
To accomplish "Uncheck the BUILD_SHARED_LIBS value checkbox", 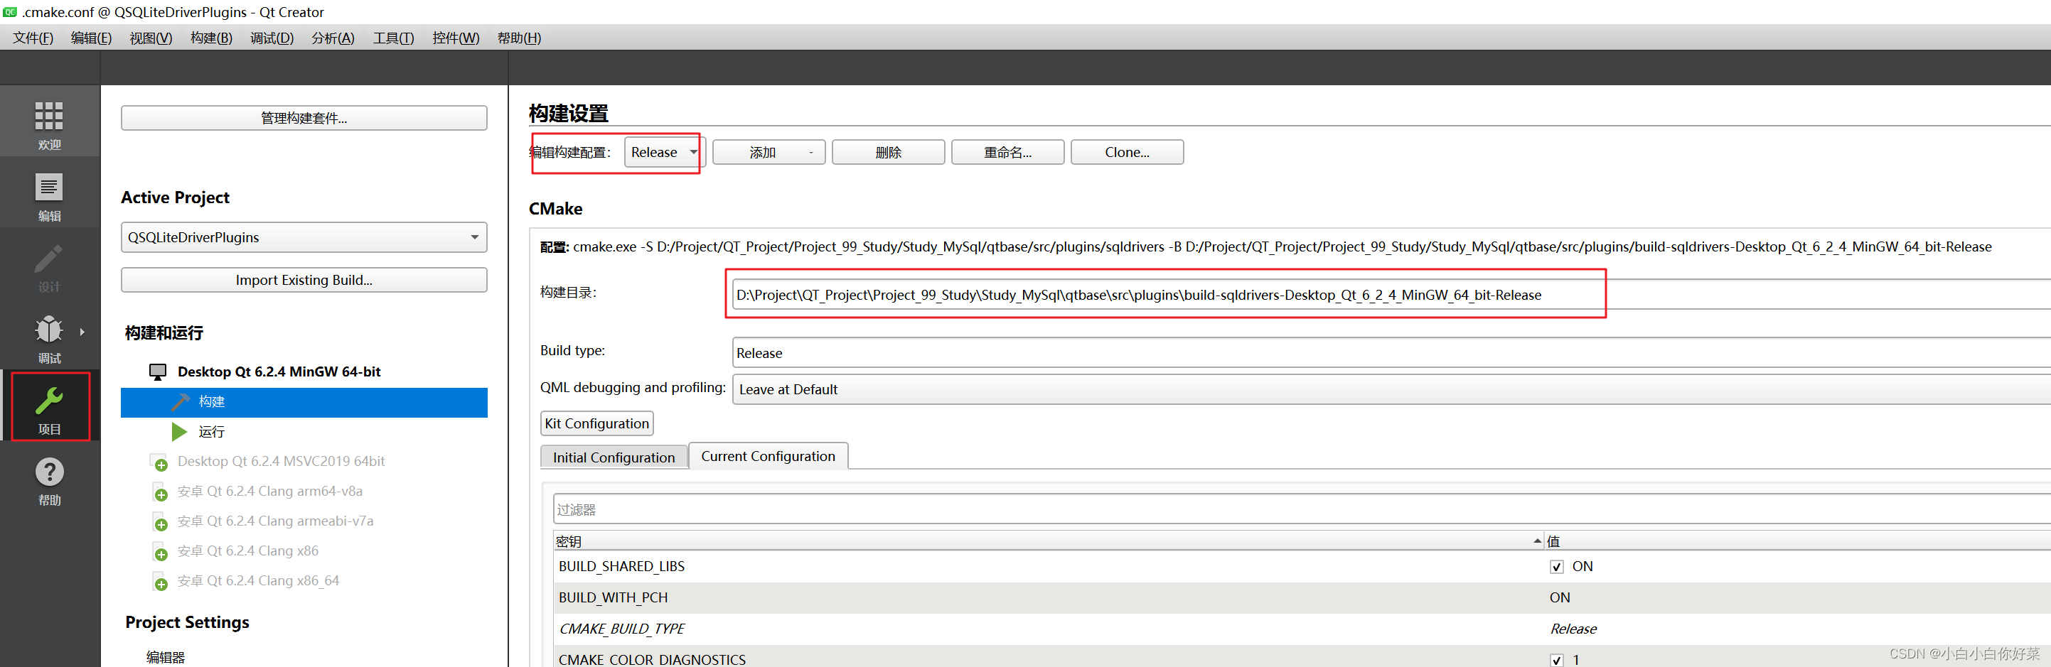I will point(1557,567).
